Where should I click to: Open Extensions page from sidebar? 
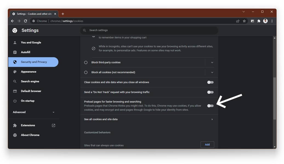tap(33, 125)
